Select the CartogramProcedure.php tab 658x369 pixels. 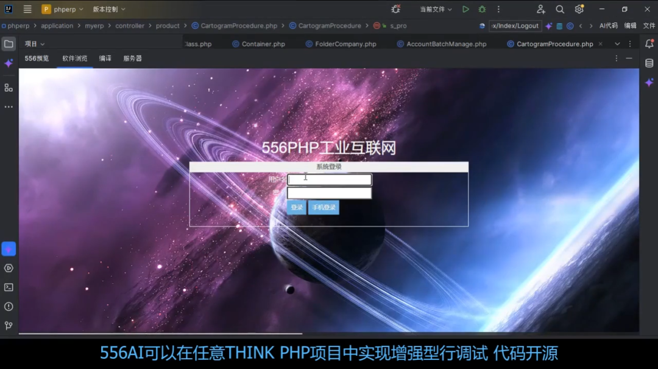(x=550, y=44)
